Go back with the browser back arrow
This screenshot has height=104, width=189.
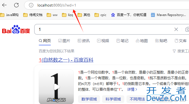(4, 5)
